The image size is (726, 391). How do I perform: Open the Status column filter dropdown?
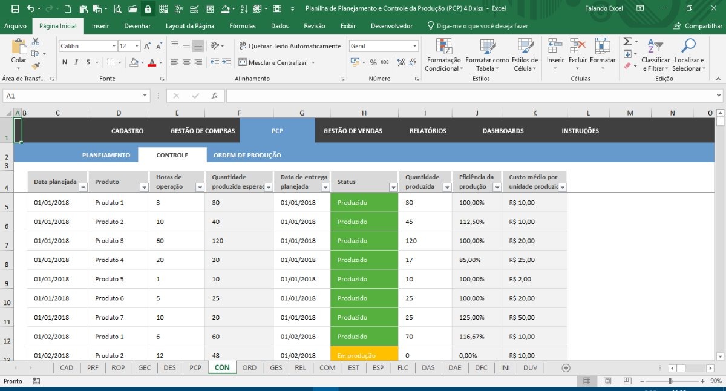point(393,188)
